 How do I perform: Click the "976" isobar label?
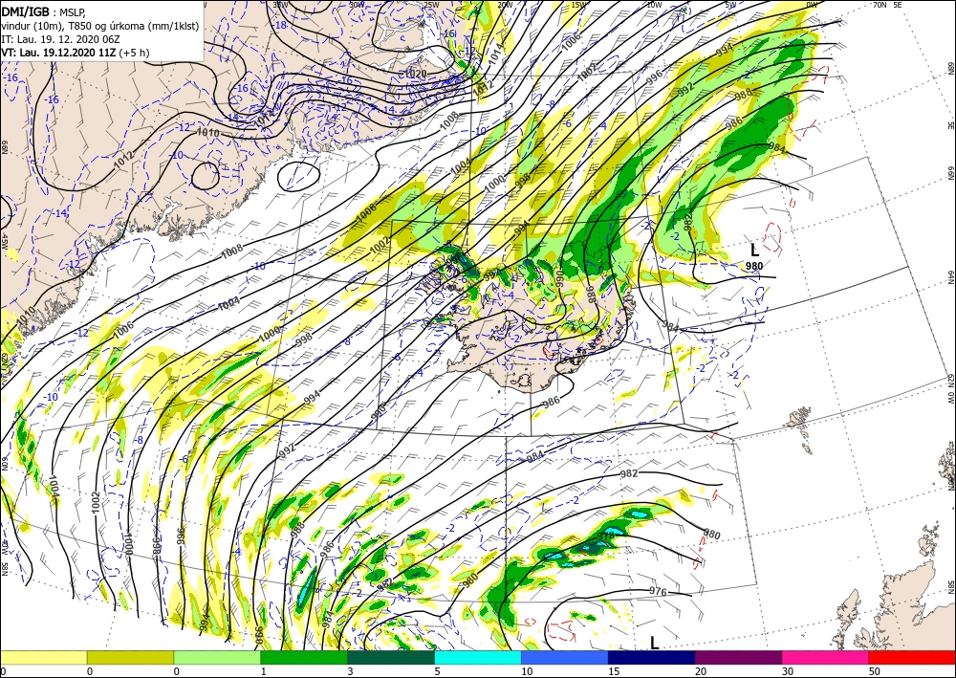(658, 591)
